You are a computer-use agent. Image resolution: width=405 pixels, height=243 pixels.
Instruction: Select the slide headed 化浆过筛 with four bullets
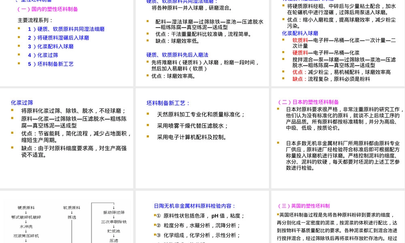[67, 138]
